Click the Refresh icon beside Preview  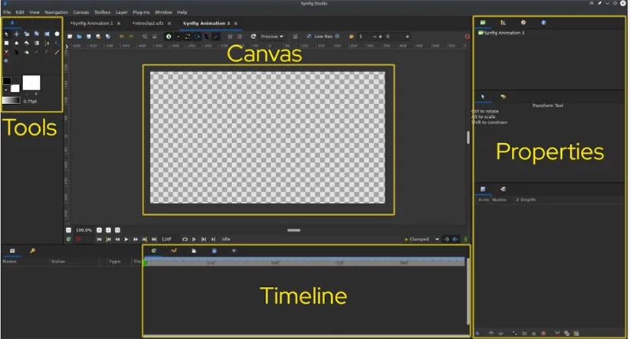253,36
